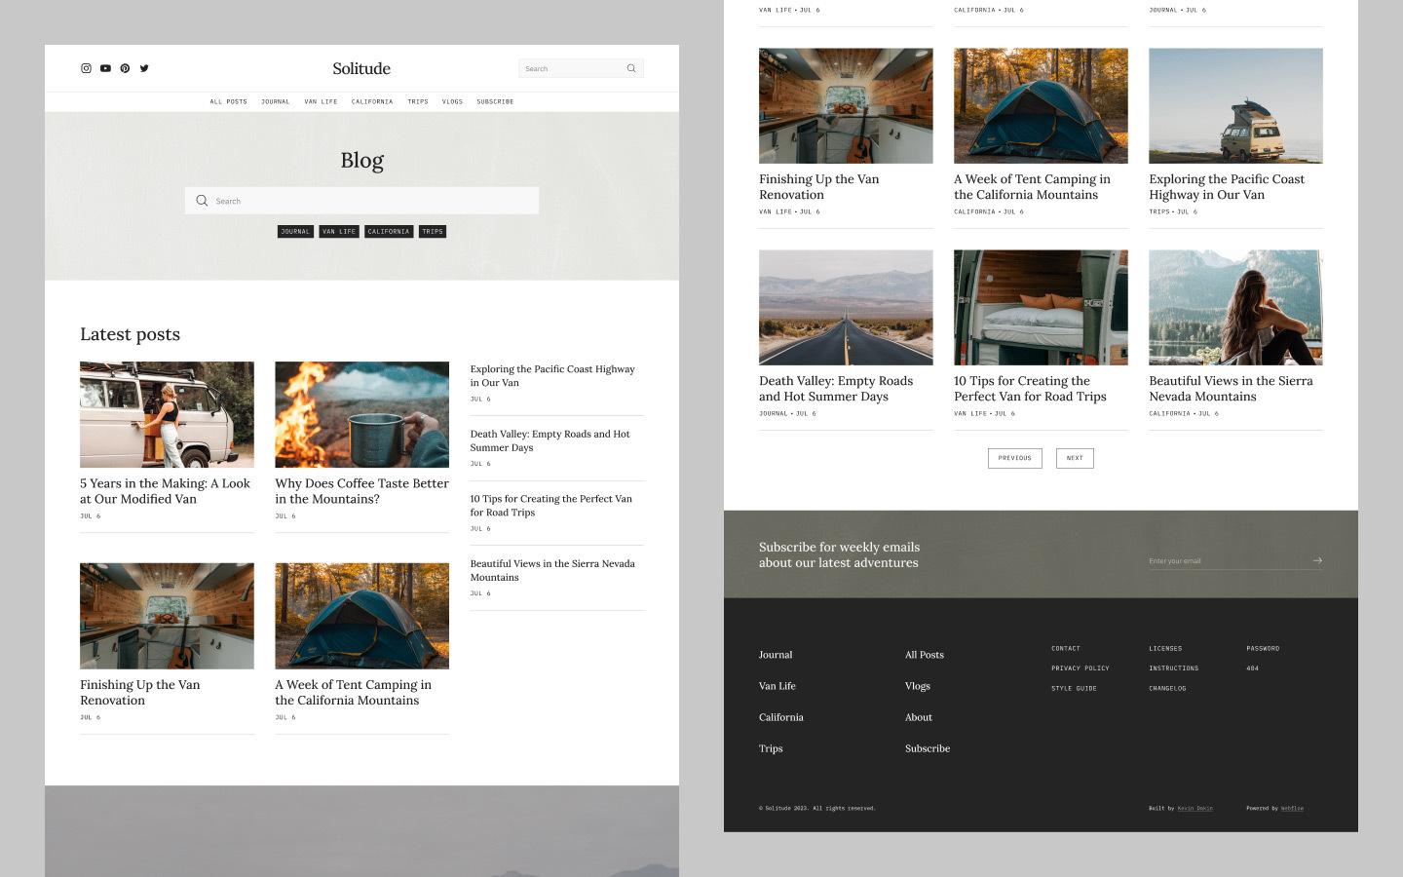
Task: Submit newsletter signup via the arrow icon
Action: 1317,560
